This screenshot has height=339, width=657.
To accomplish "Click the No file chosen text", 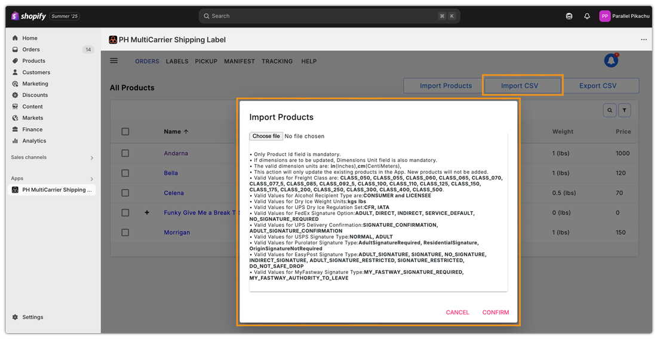I will (x=304, y=136).
